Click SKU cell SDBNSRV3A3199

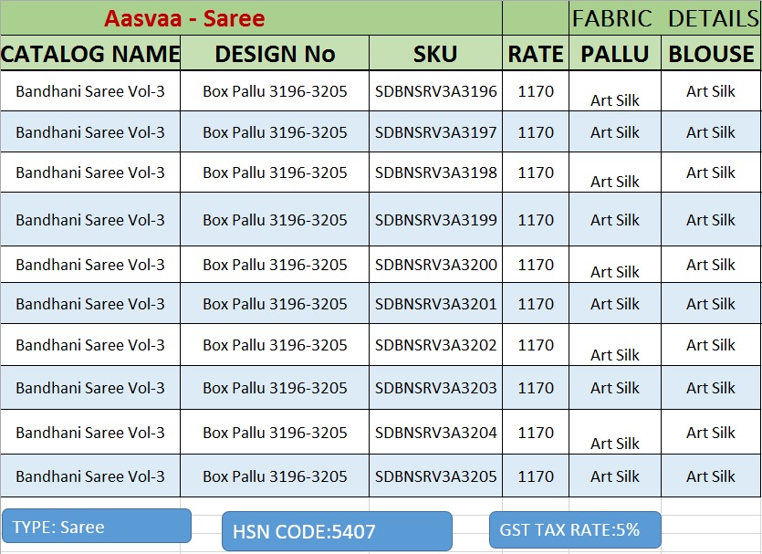coord(435,220)
